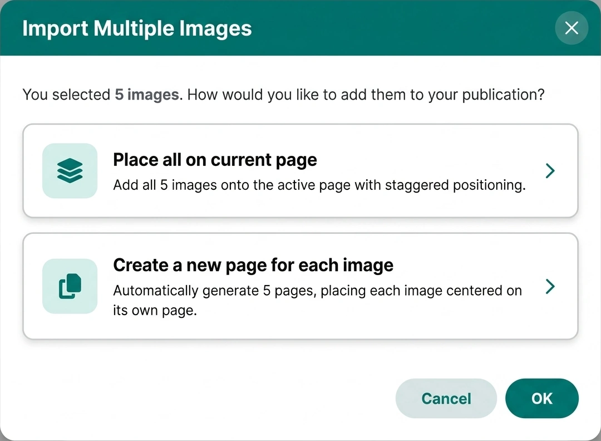
Task: Click the duplicate pages icon
Action: [70, 286]
